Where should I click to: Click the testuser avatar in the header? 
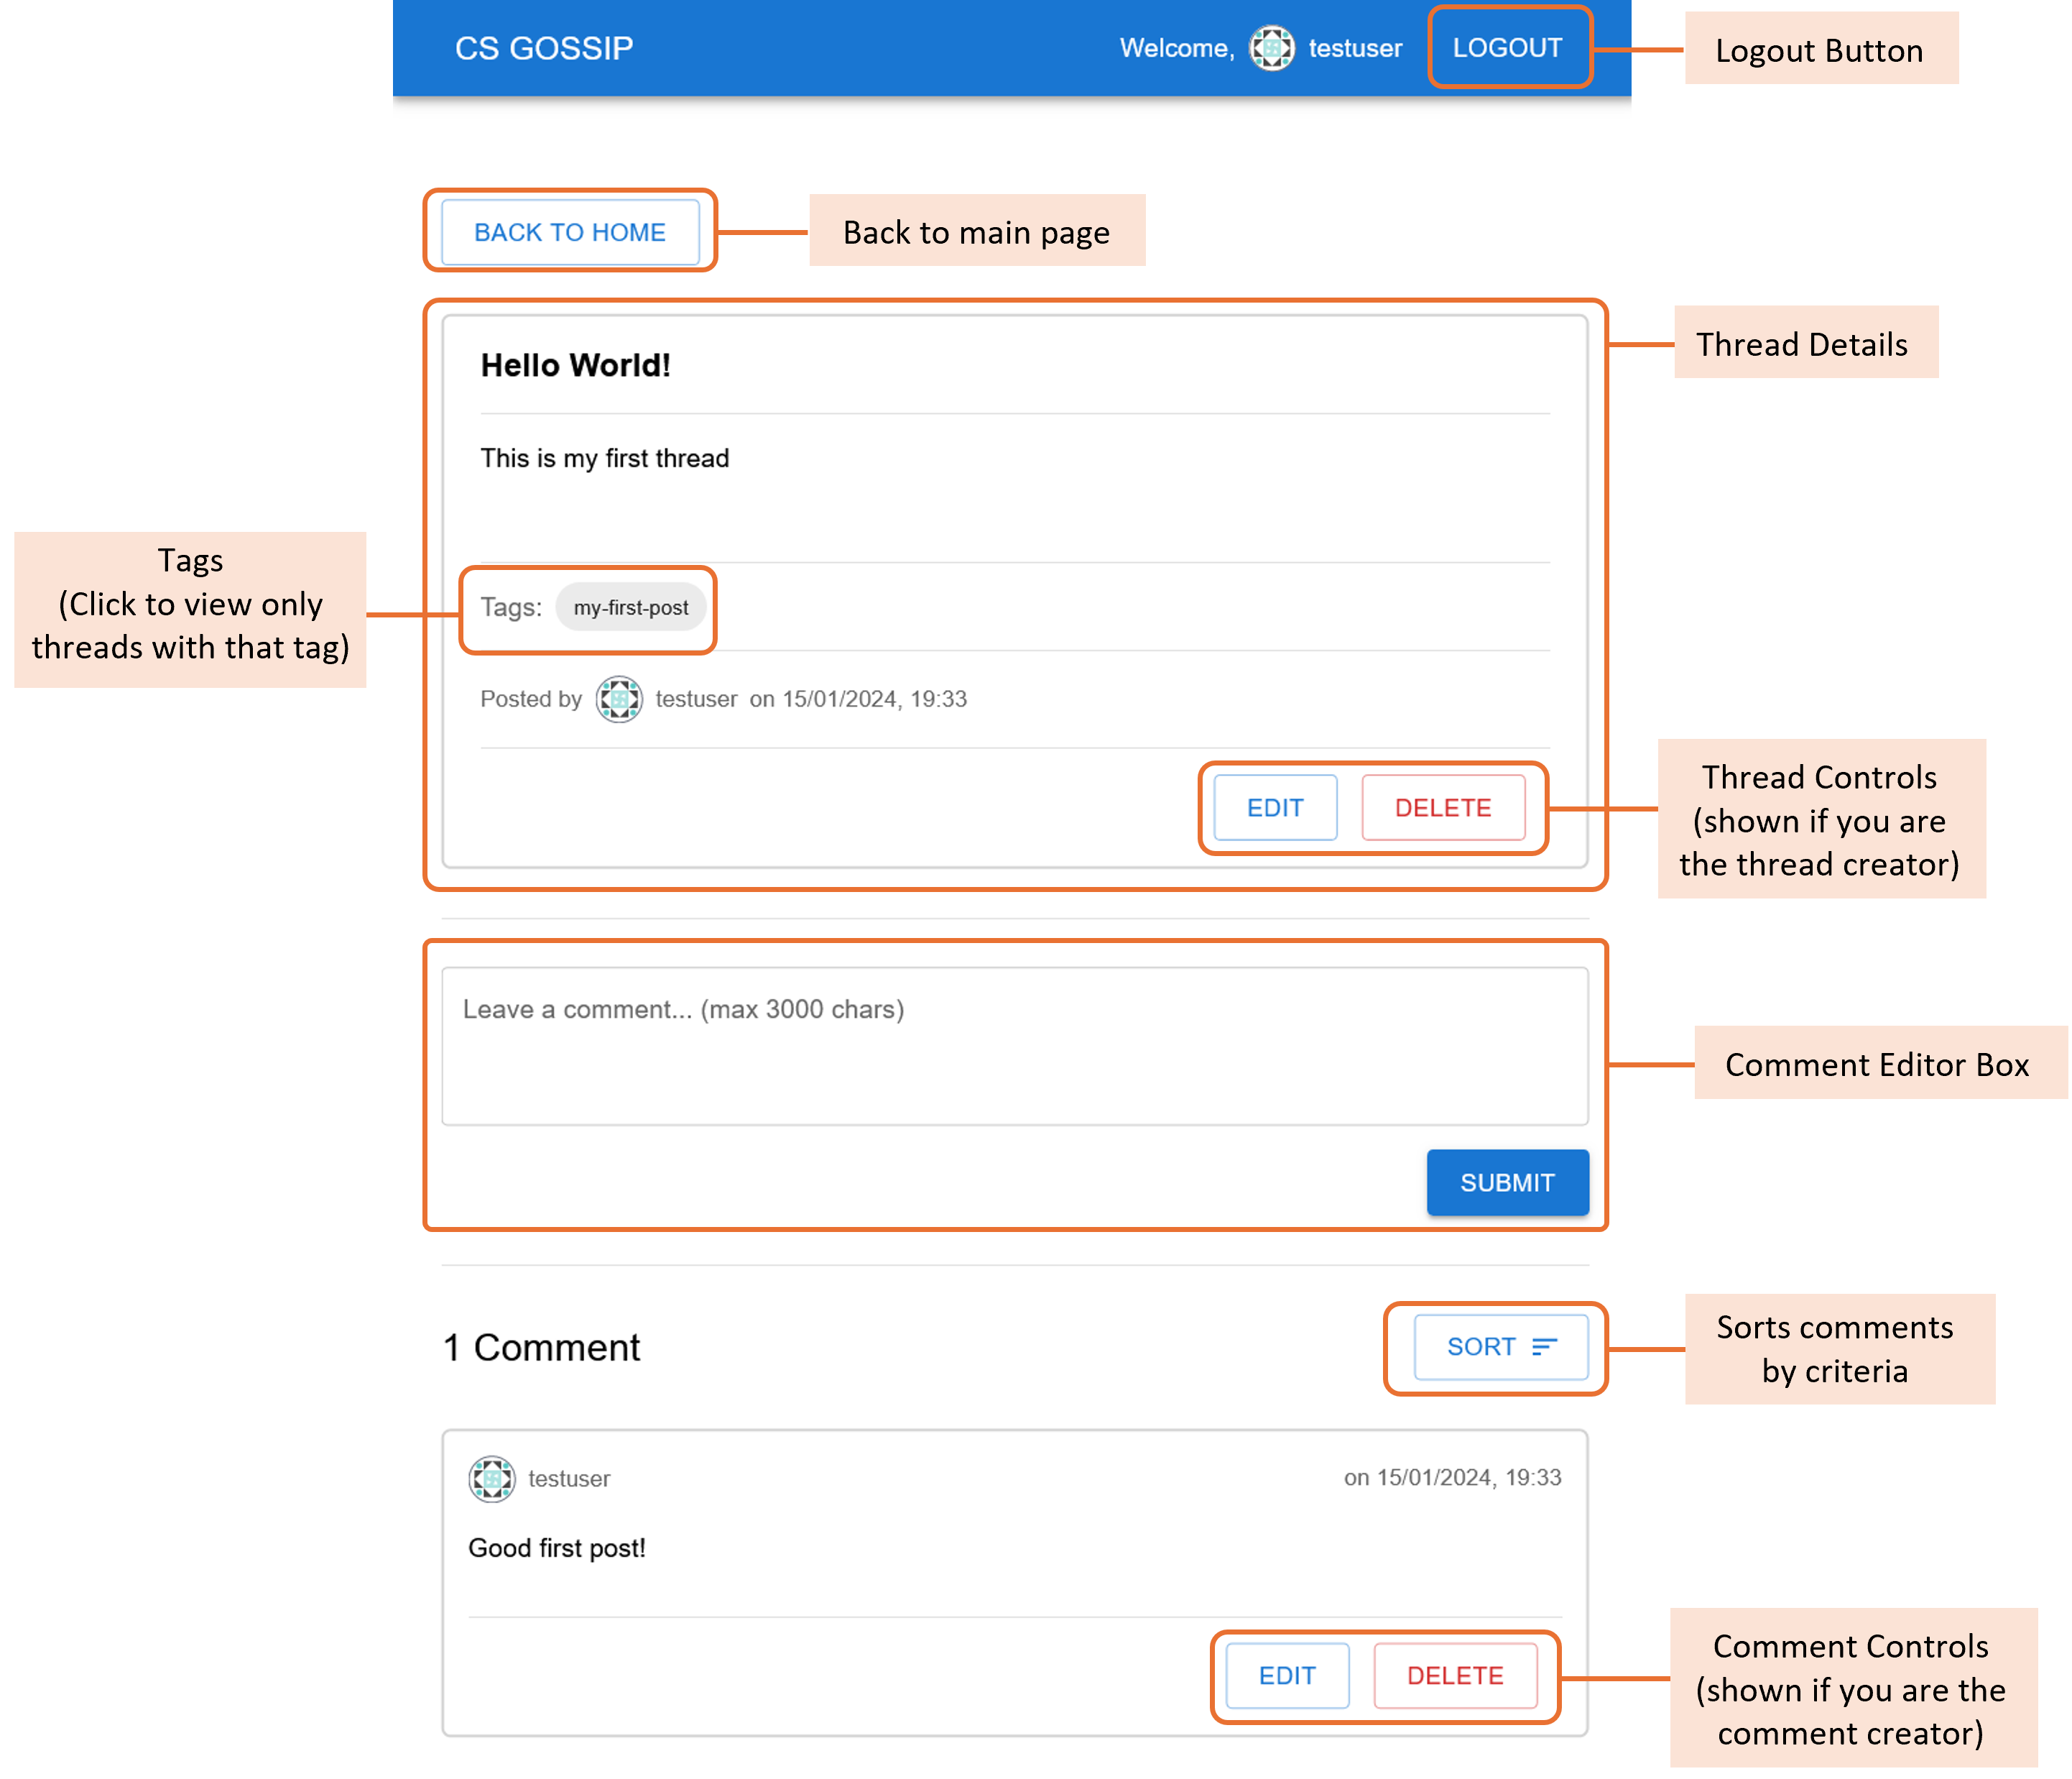click(1271, 47)
